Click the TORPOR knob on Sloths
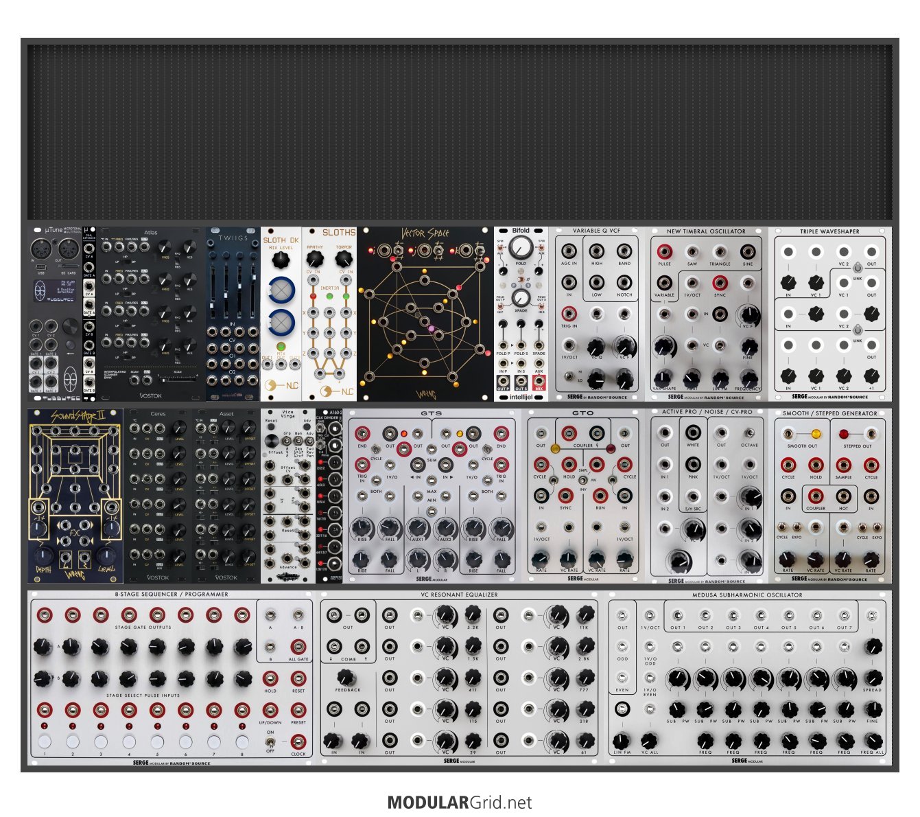Viewport: 920px width, 817px height. pos(344,258)
